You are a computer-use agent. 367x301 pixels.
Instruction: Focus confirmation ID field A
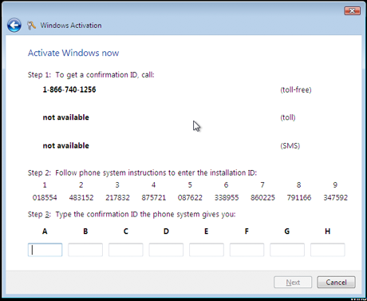(x=45, y=250)
